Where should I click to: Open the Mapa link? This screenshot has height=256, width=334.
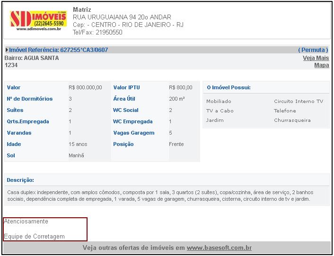(321, 66)
